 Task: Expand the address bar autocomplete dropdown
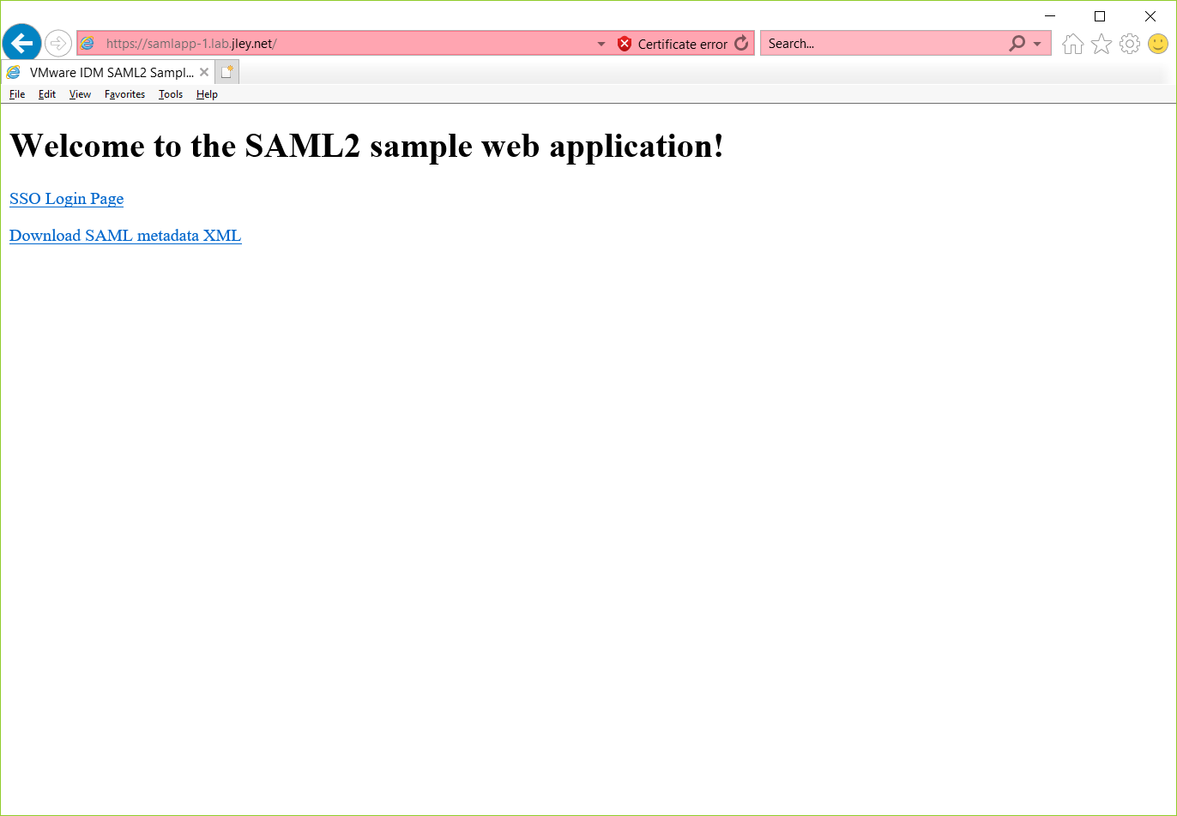(601, 44)
